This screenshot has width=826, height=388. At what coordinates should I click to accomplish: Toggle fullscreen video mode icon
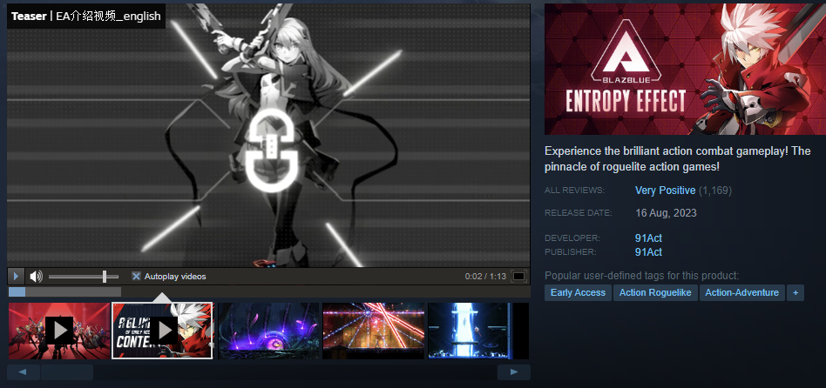pos(519,276)
